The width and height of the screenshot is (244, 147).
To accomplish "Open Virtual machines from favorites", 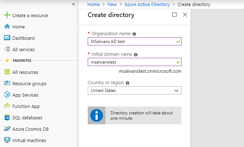I will pos(29,140).
